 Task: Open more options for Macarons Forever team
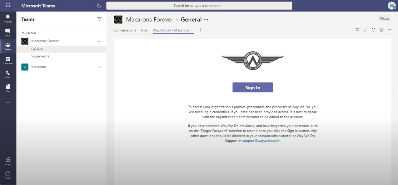[99, 41]
